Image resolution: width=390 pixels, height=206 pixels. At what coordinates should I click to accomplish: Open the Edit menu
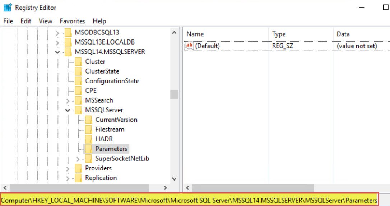26,21
